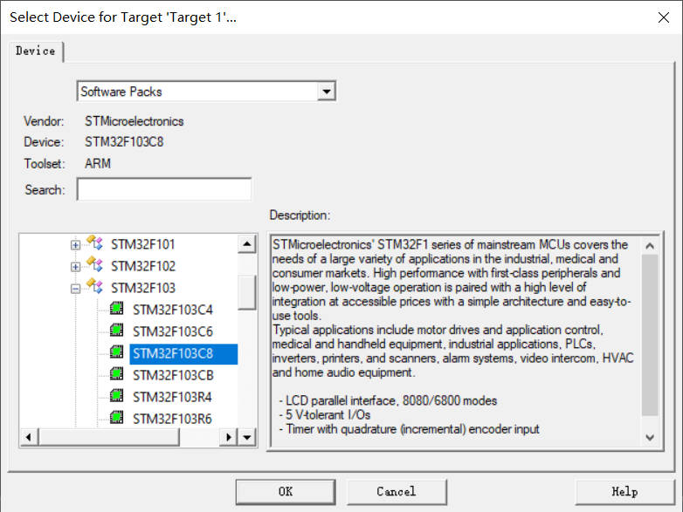
Task: Focus the Search input field
Action: [164, 189]
